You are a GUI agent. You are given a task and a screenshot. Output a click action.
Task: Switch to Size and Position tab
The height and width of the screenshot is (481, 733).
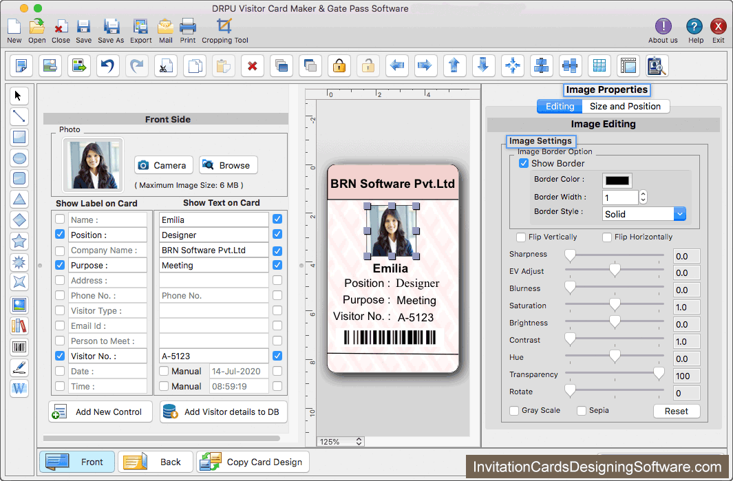(x=626, y=107)
